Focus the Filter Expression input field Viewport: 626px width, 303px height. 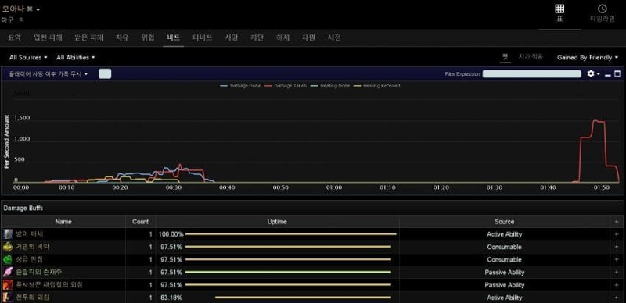click(x=532, y=73)
